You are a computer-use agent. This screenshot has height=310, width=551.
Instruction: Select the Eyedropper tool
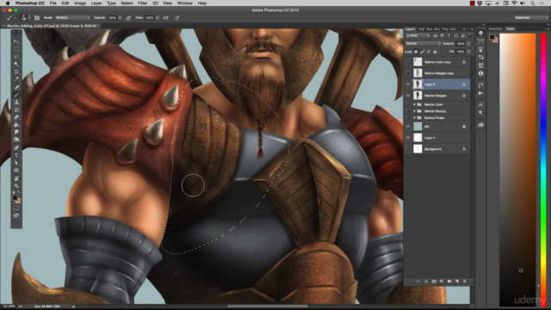tap(16, 79)
